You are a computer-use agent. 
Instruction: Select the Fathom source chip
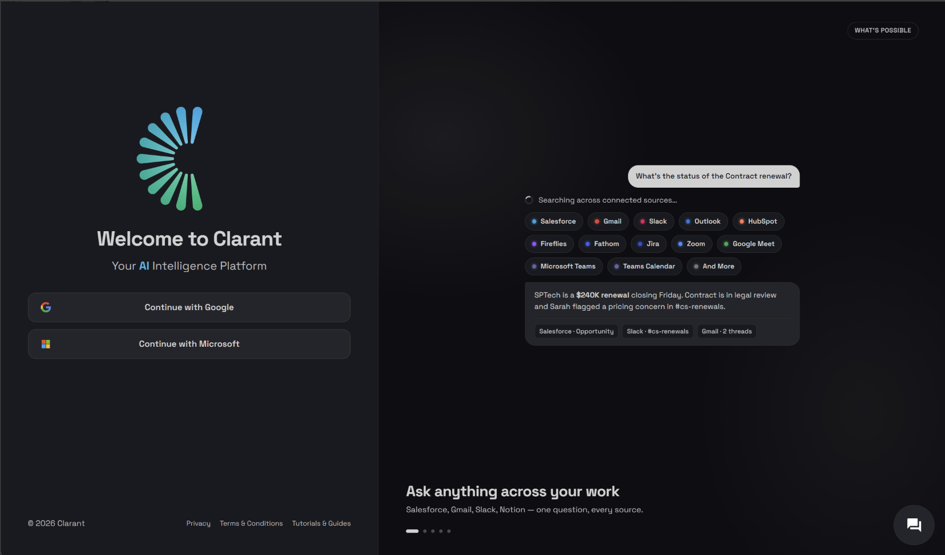tap(602, 244)
